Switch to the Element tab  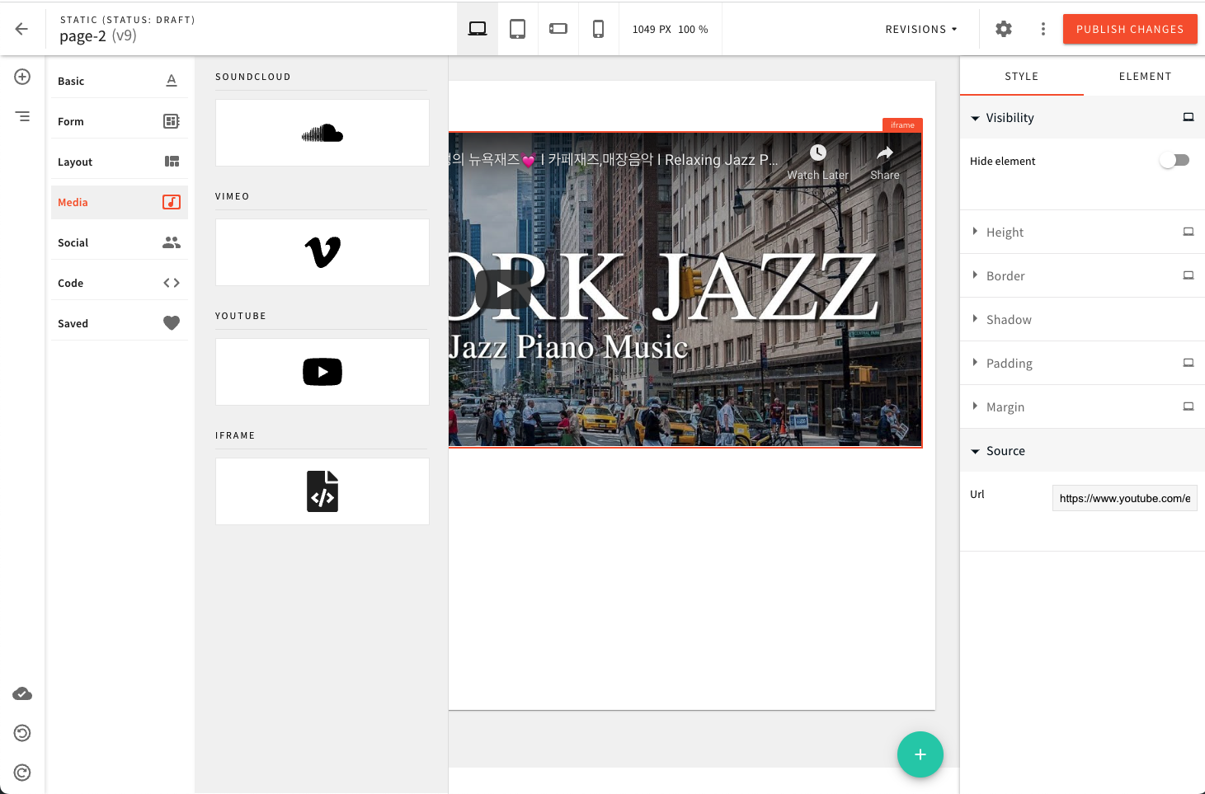point(1145,76)
